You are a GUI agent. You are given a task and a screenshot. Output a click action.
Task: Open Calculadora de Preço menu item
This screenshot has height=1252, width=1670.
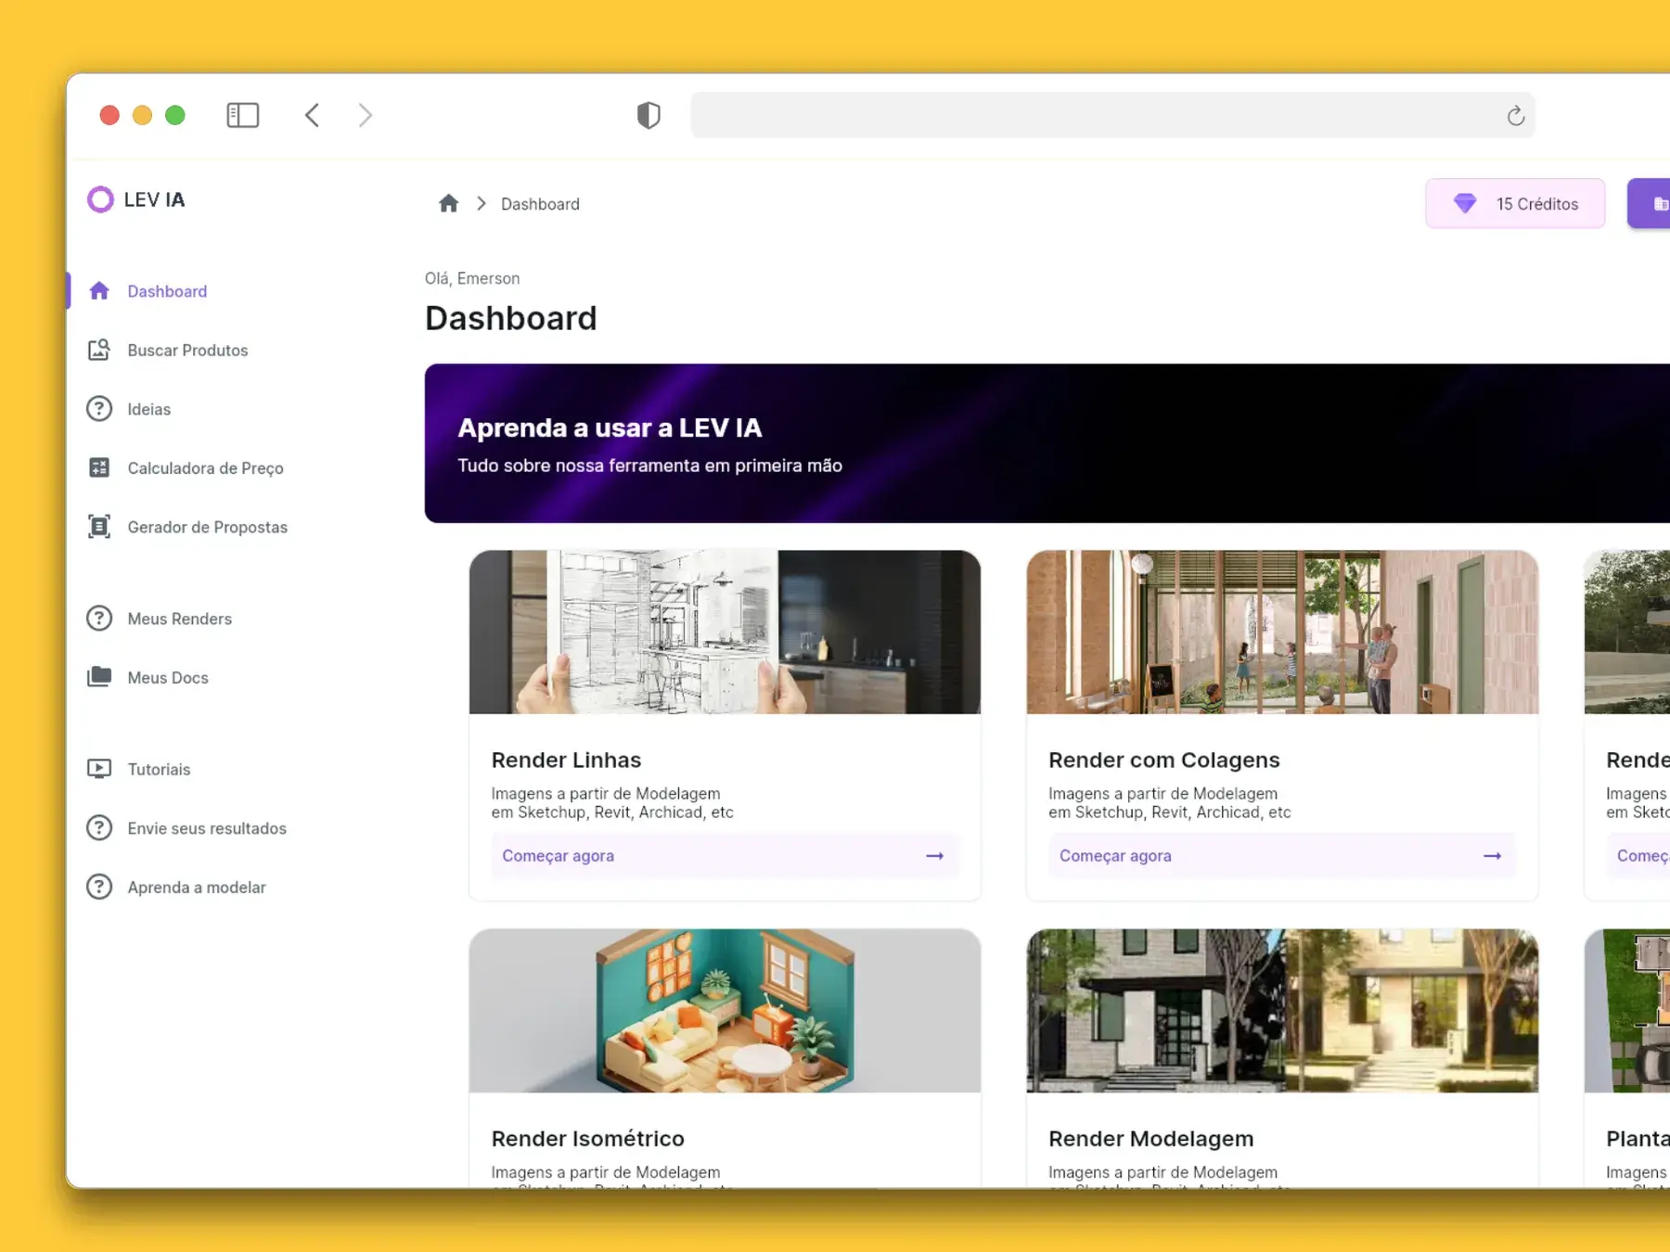coord(205,468)
